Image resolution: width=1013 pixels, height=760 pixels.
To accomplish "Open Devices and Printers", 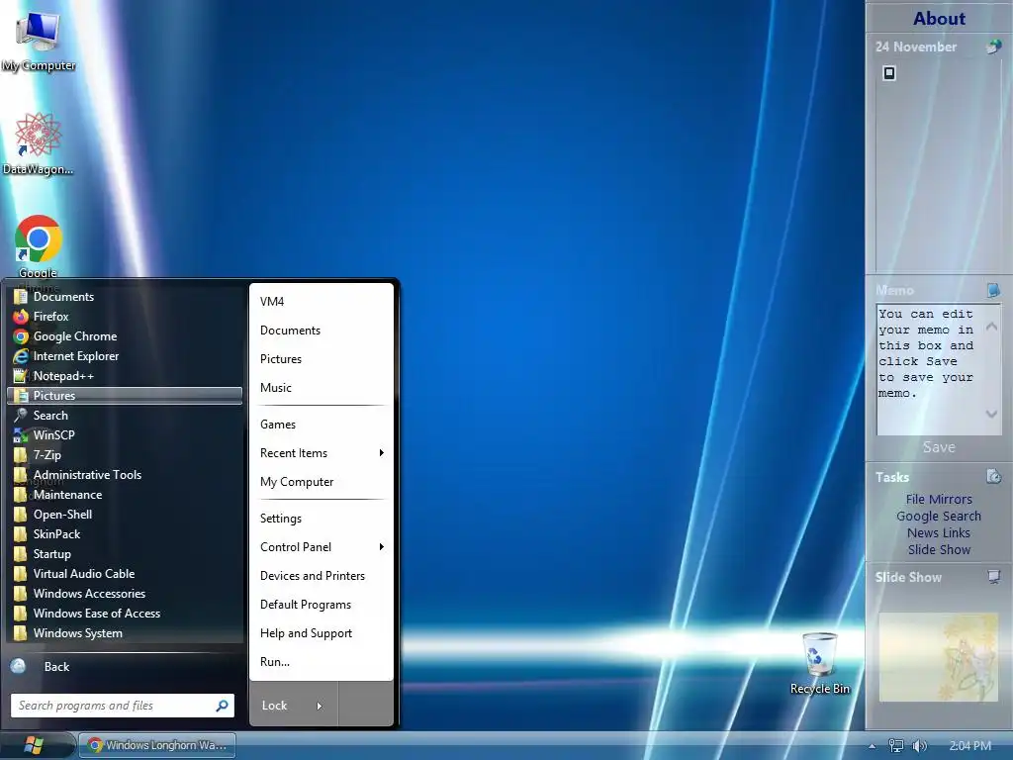I will (322, 576).
